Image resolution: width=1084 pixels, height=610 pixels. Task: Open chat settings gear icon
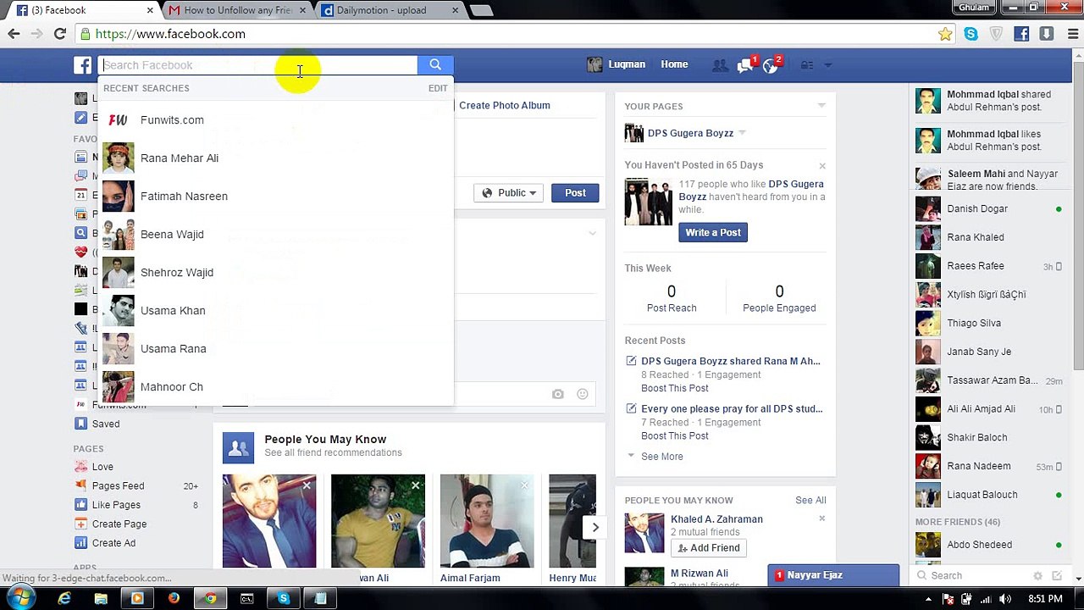1037,575
